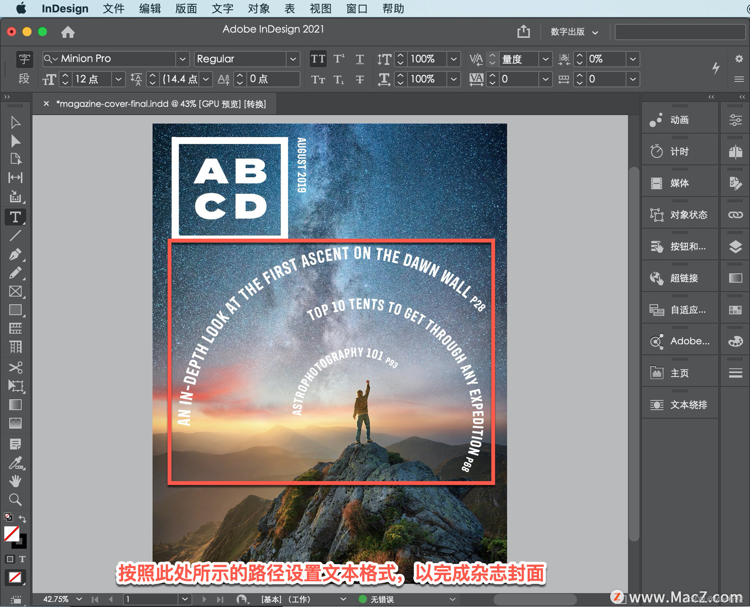Expand the Regular font style dropdown
The height and width of the screenshot is (607, 750).
click(293, 59)
